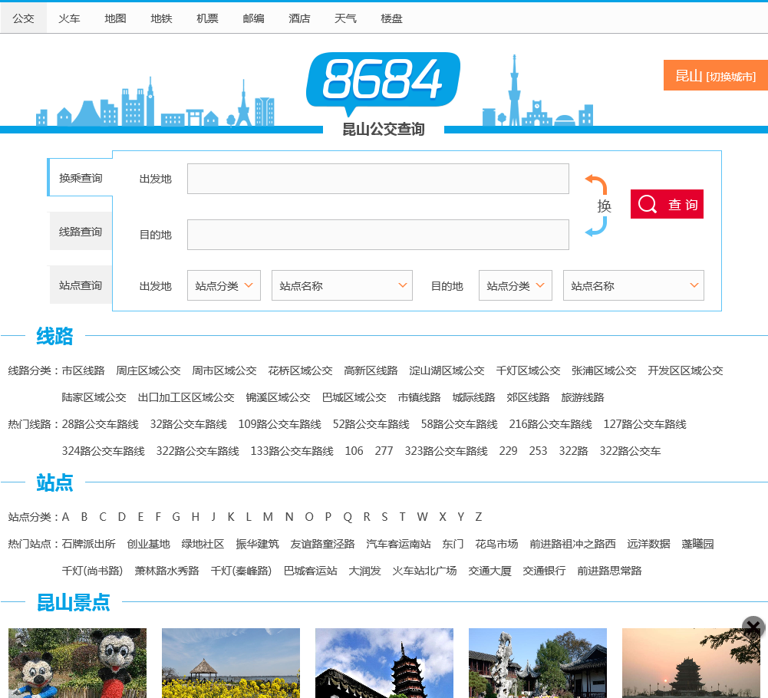Open 28路公交车路线 link
Screen dimensions: 768x698
click(100, 424)
